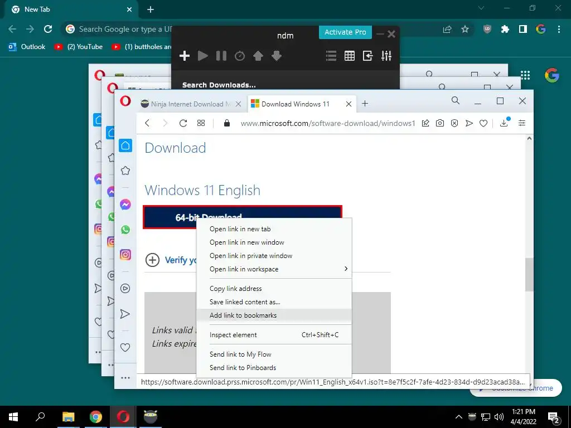Open Google apps grid in Chrome

tap(525, 75)
